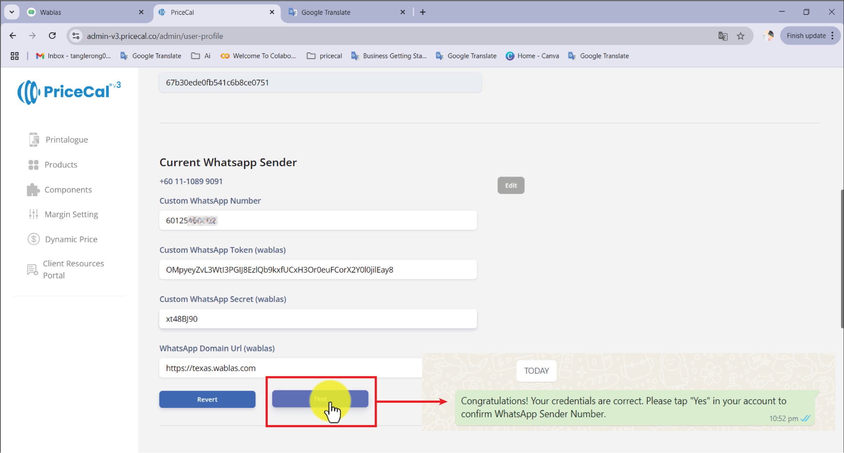Click the Custom WhatsApp Secret field
Viewport: 844px width, 453px height.
pos(317,319)
